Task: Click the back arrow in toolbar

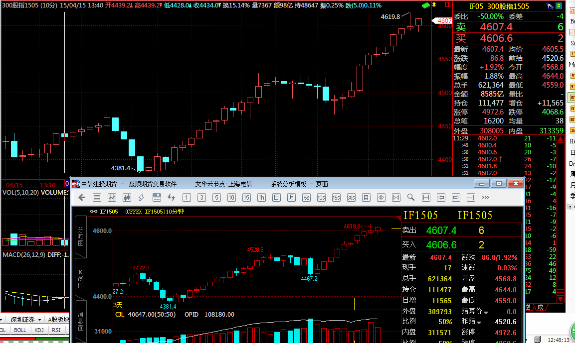Action: point(82,198)
